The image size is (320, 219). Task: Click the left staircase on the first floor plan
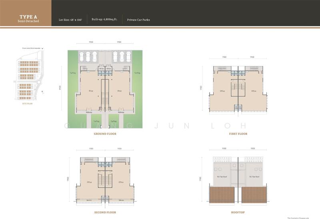pos(234,86)
